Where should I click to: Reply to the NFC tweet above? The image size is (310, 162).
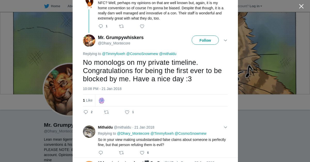pyautogui.click(x=101, y=26)
